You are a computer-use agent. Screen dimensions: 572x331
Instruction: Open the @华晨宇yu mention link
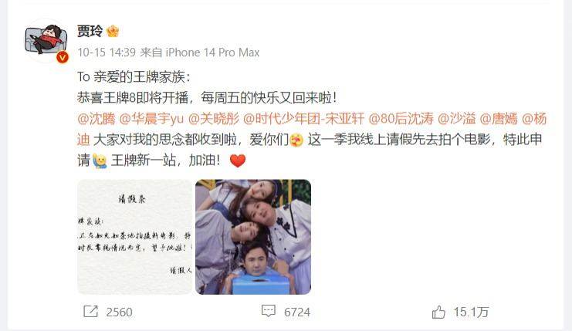tap(151, 119)
